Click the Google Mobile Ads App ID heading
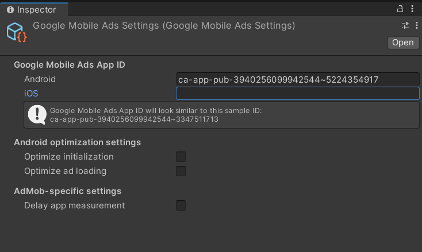The image size is (422, 252). [70, 65]
